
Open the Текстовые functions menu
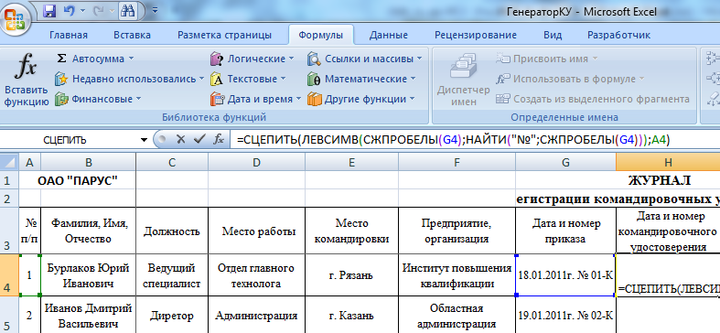(x=249, y=79)
